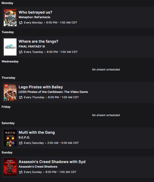Screen dimensions: 154x182
Task: Click the Metaphor: ReFantazio game name
Action: (x=34, y=17)
